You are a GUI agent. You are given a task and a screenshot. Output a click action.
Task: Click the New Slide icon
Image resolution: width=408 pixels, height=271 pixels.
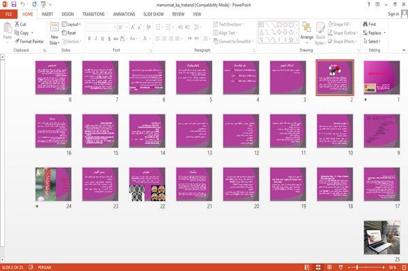tap(54, 27)
